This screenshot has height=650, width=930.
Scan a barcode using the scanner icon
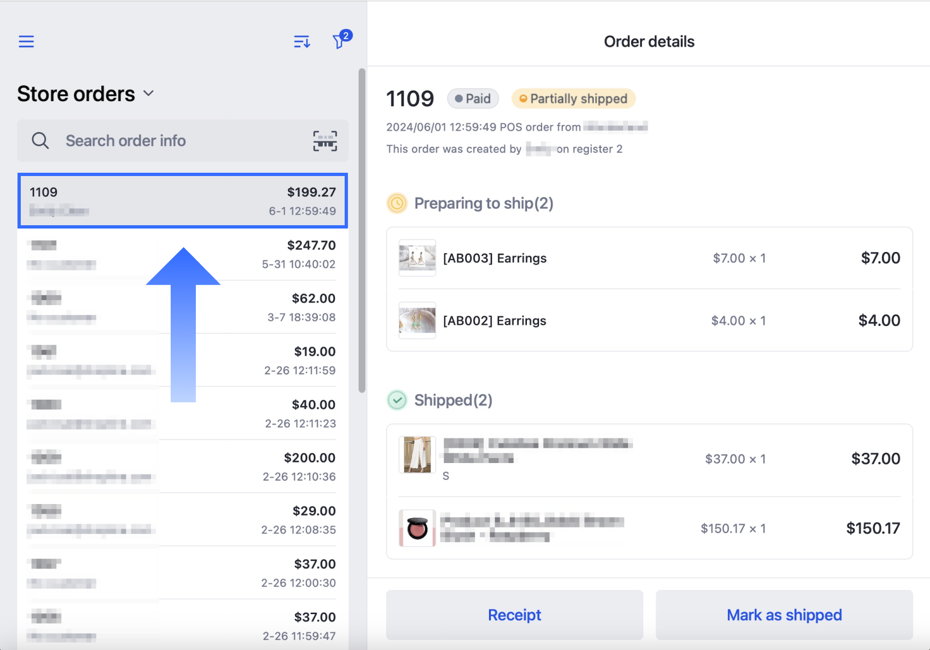coord(325,140)
